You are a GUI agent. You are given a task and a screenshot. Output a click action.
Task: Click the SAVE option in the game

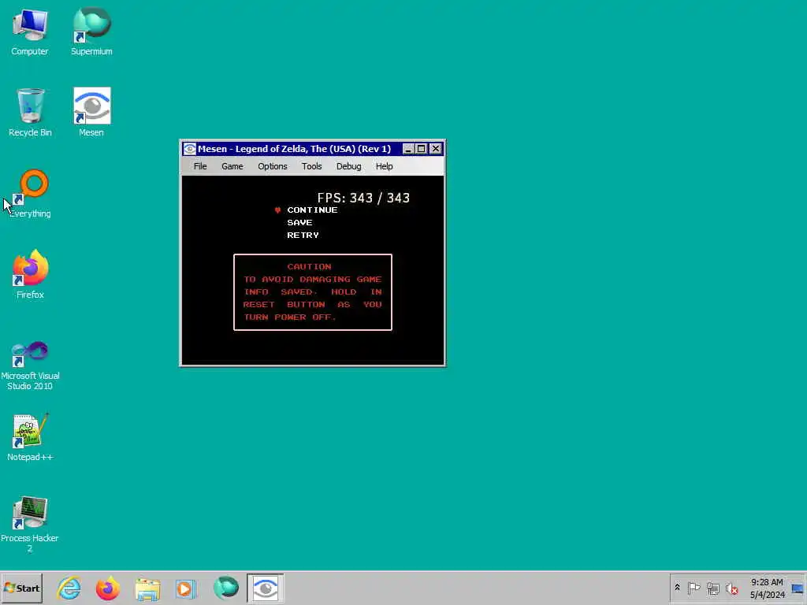pos(299,222)
